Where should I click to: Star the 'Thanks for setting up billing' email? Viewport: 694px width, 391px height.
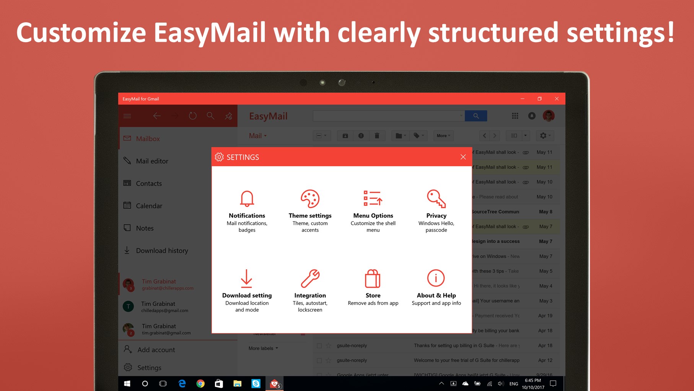[x=328, y=346]
